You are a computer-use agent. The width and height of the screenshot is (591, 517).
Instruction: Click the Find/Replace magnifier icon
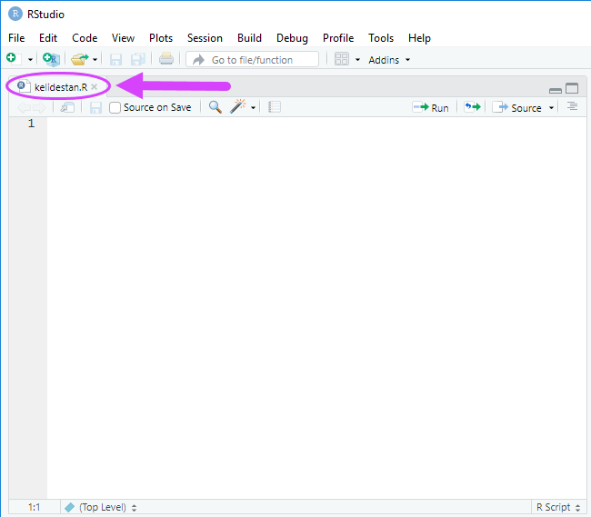[x=215, y=107]
